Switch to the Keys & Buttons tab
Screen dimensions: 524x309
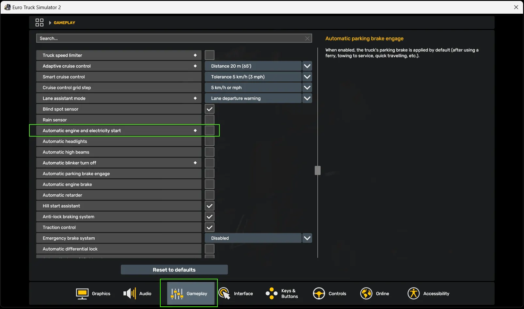click(285, 294)
